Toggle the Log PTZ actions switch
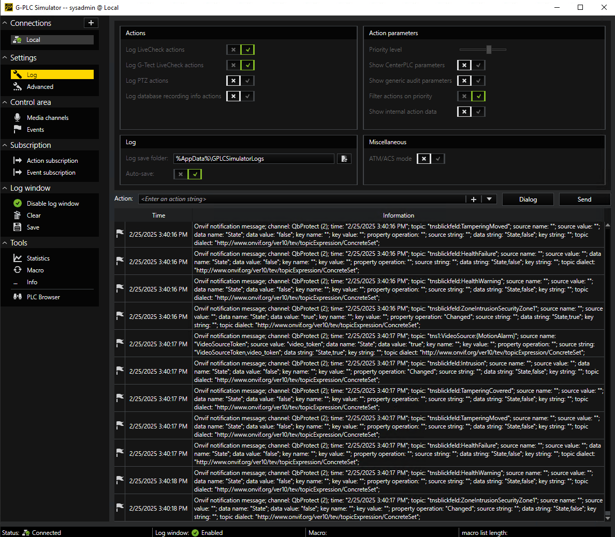The width and height of the screenshot is (615, 537). [240, 81]
